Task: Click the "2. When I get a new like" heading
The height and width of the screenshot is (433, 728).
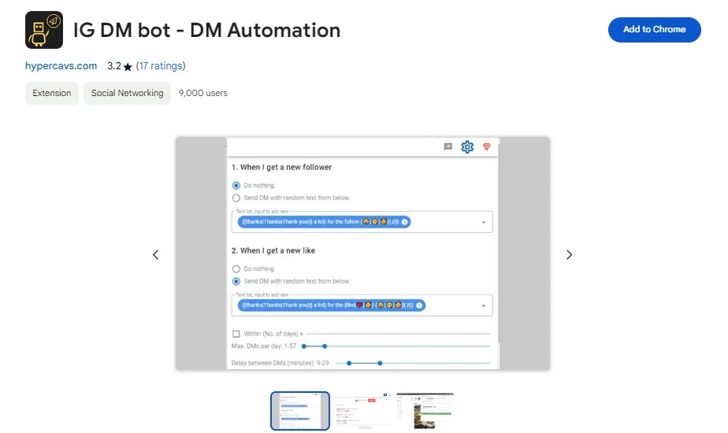Action: point(273,250)
